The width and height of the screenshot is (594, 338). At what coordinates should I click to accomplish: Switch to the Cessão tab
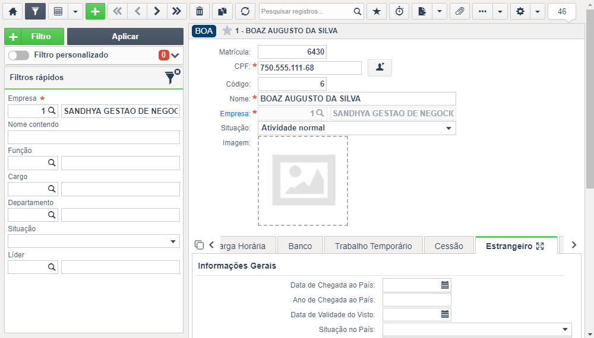click(x=449, y=246)
